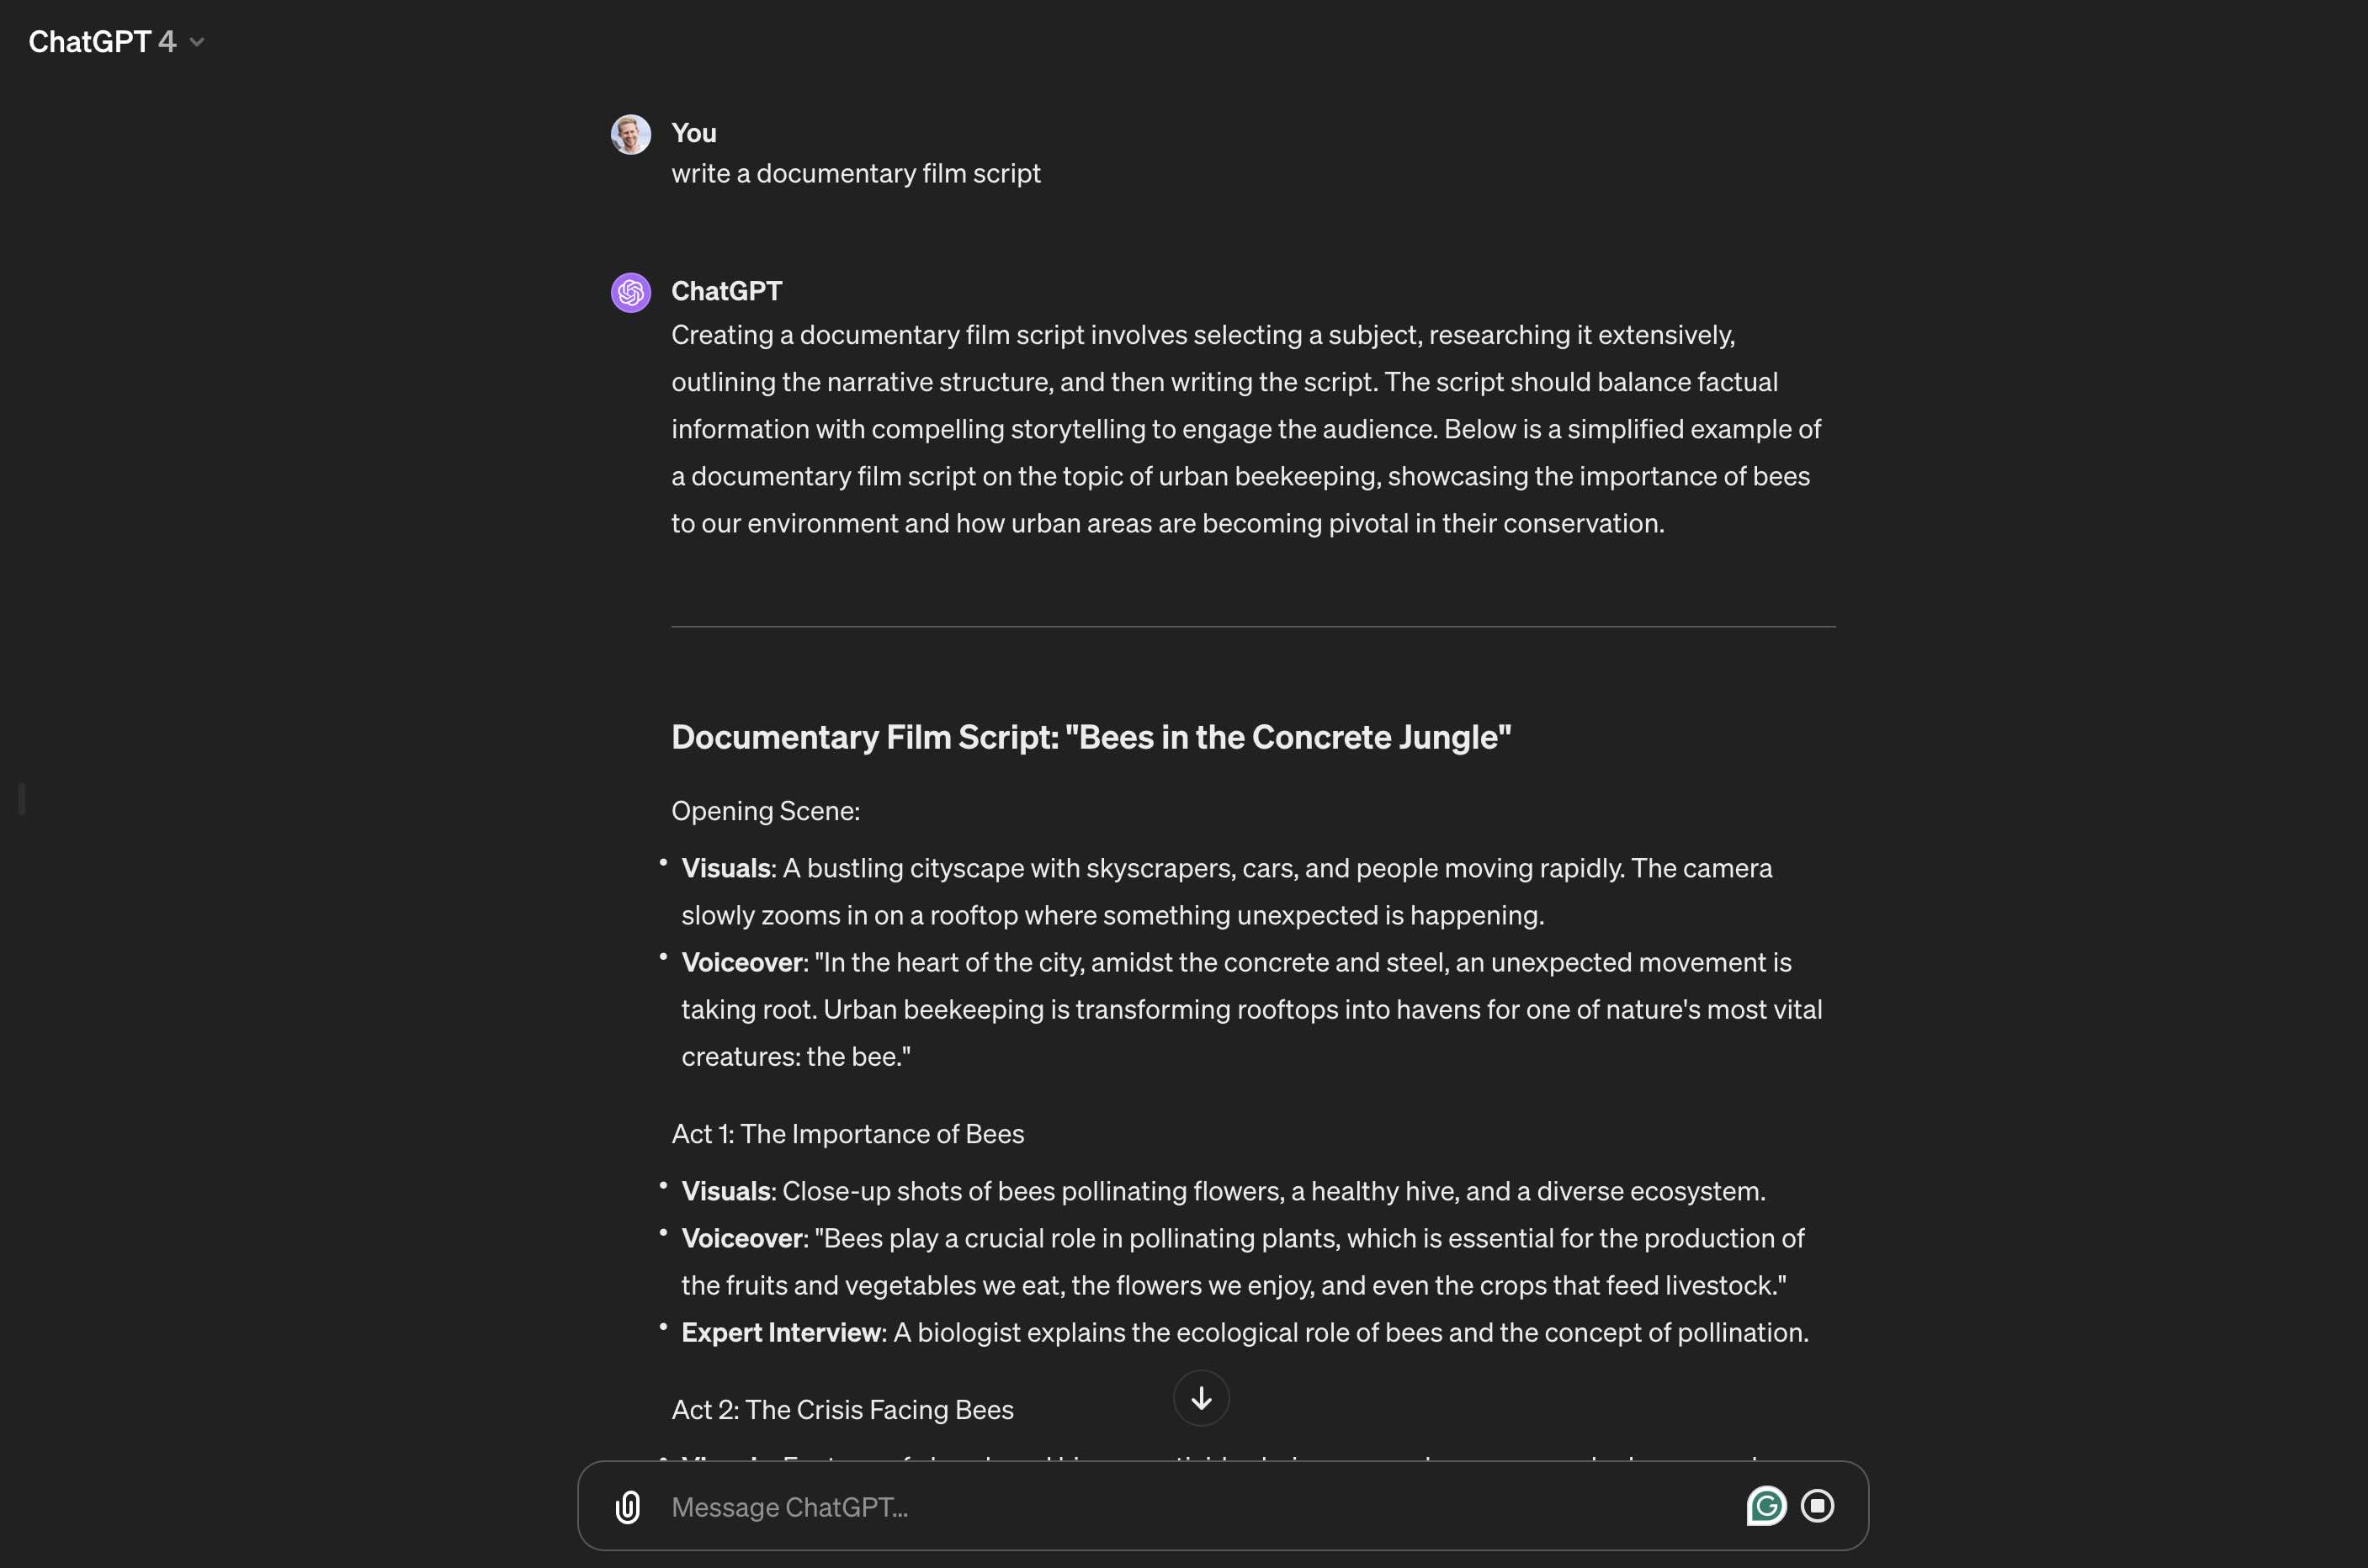Click the horizontal divider above the script heading

[1254, 627]
